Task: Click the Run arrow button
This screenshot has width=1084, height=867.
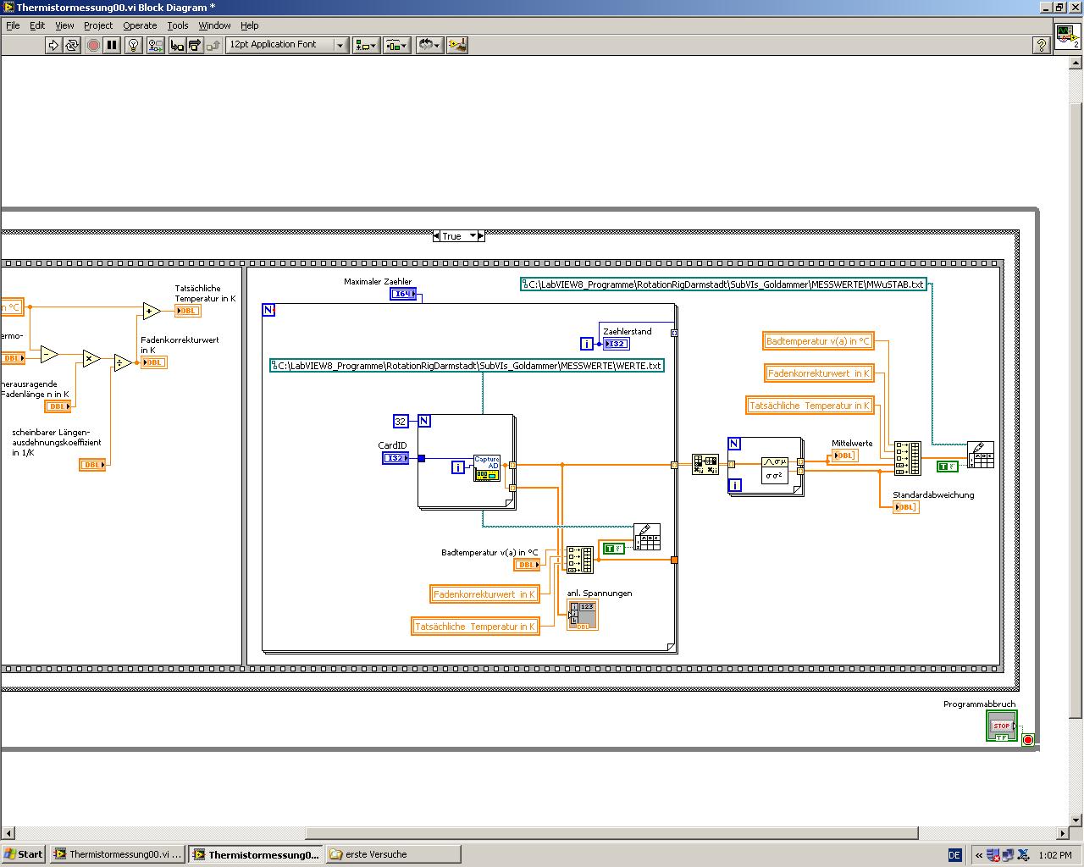Action: point(53,45)
